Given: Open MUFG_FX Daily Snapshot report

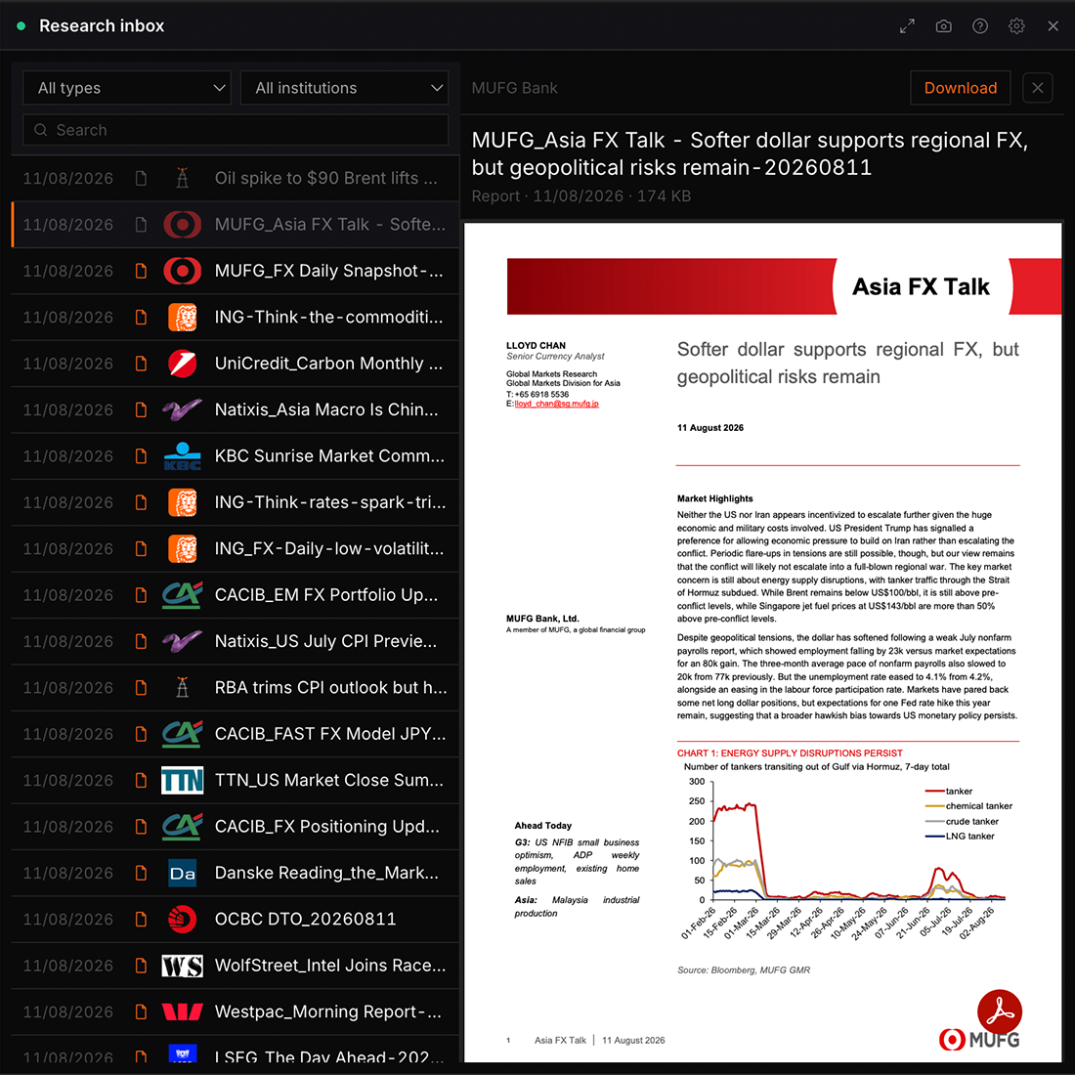Looking at the screenshot, I should [236, 271].
